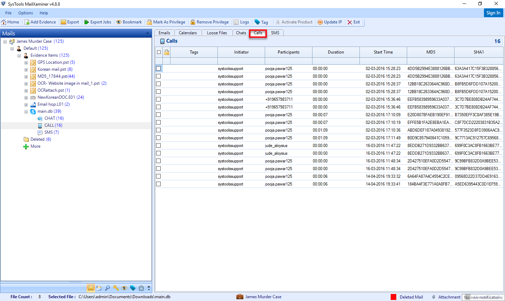Switch to the Emails tab
Image resolution: width=505 pixels, height=301 pixels.
[x=164, y=33]
